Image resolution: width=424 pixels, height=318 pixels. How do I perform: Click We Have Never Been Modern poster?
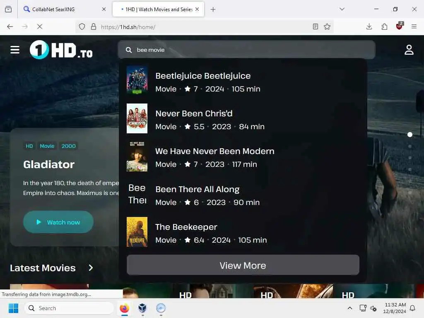(137, 156)
